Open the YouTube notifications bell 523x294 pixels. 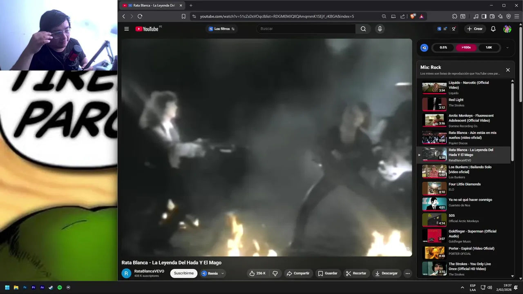493,29
